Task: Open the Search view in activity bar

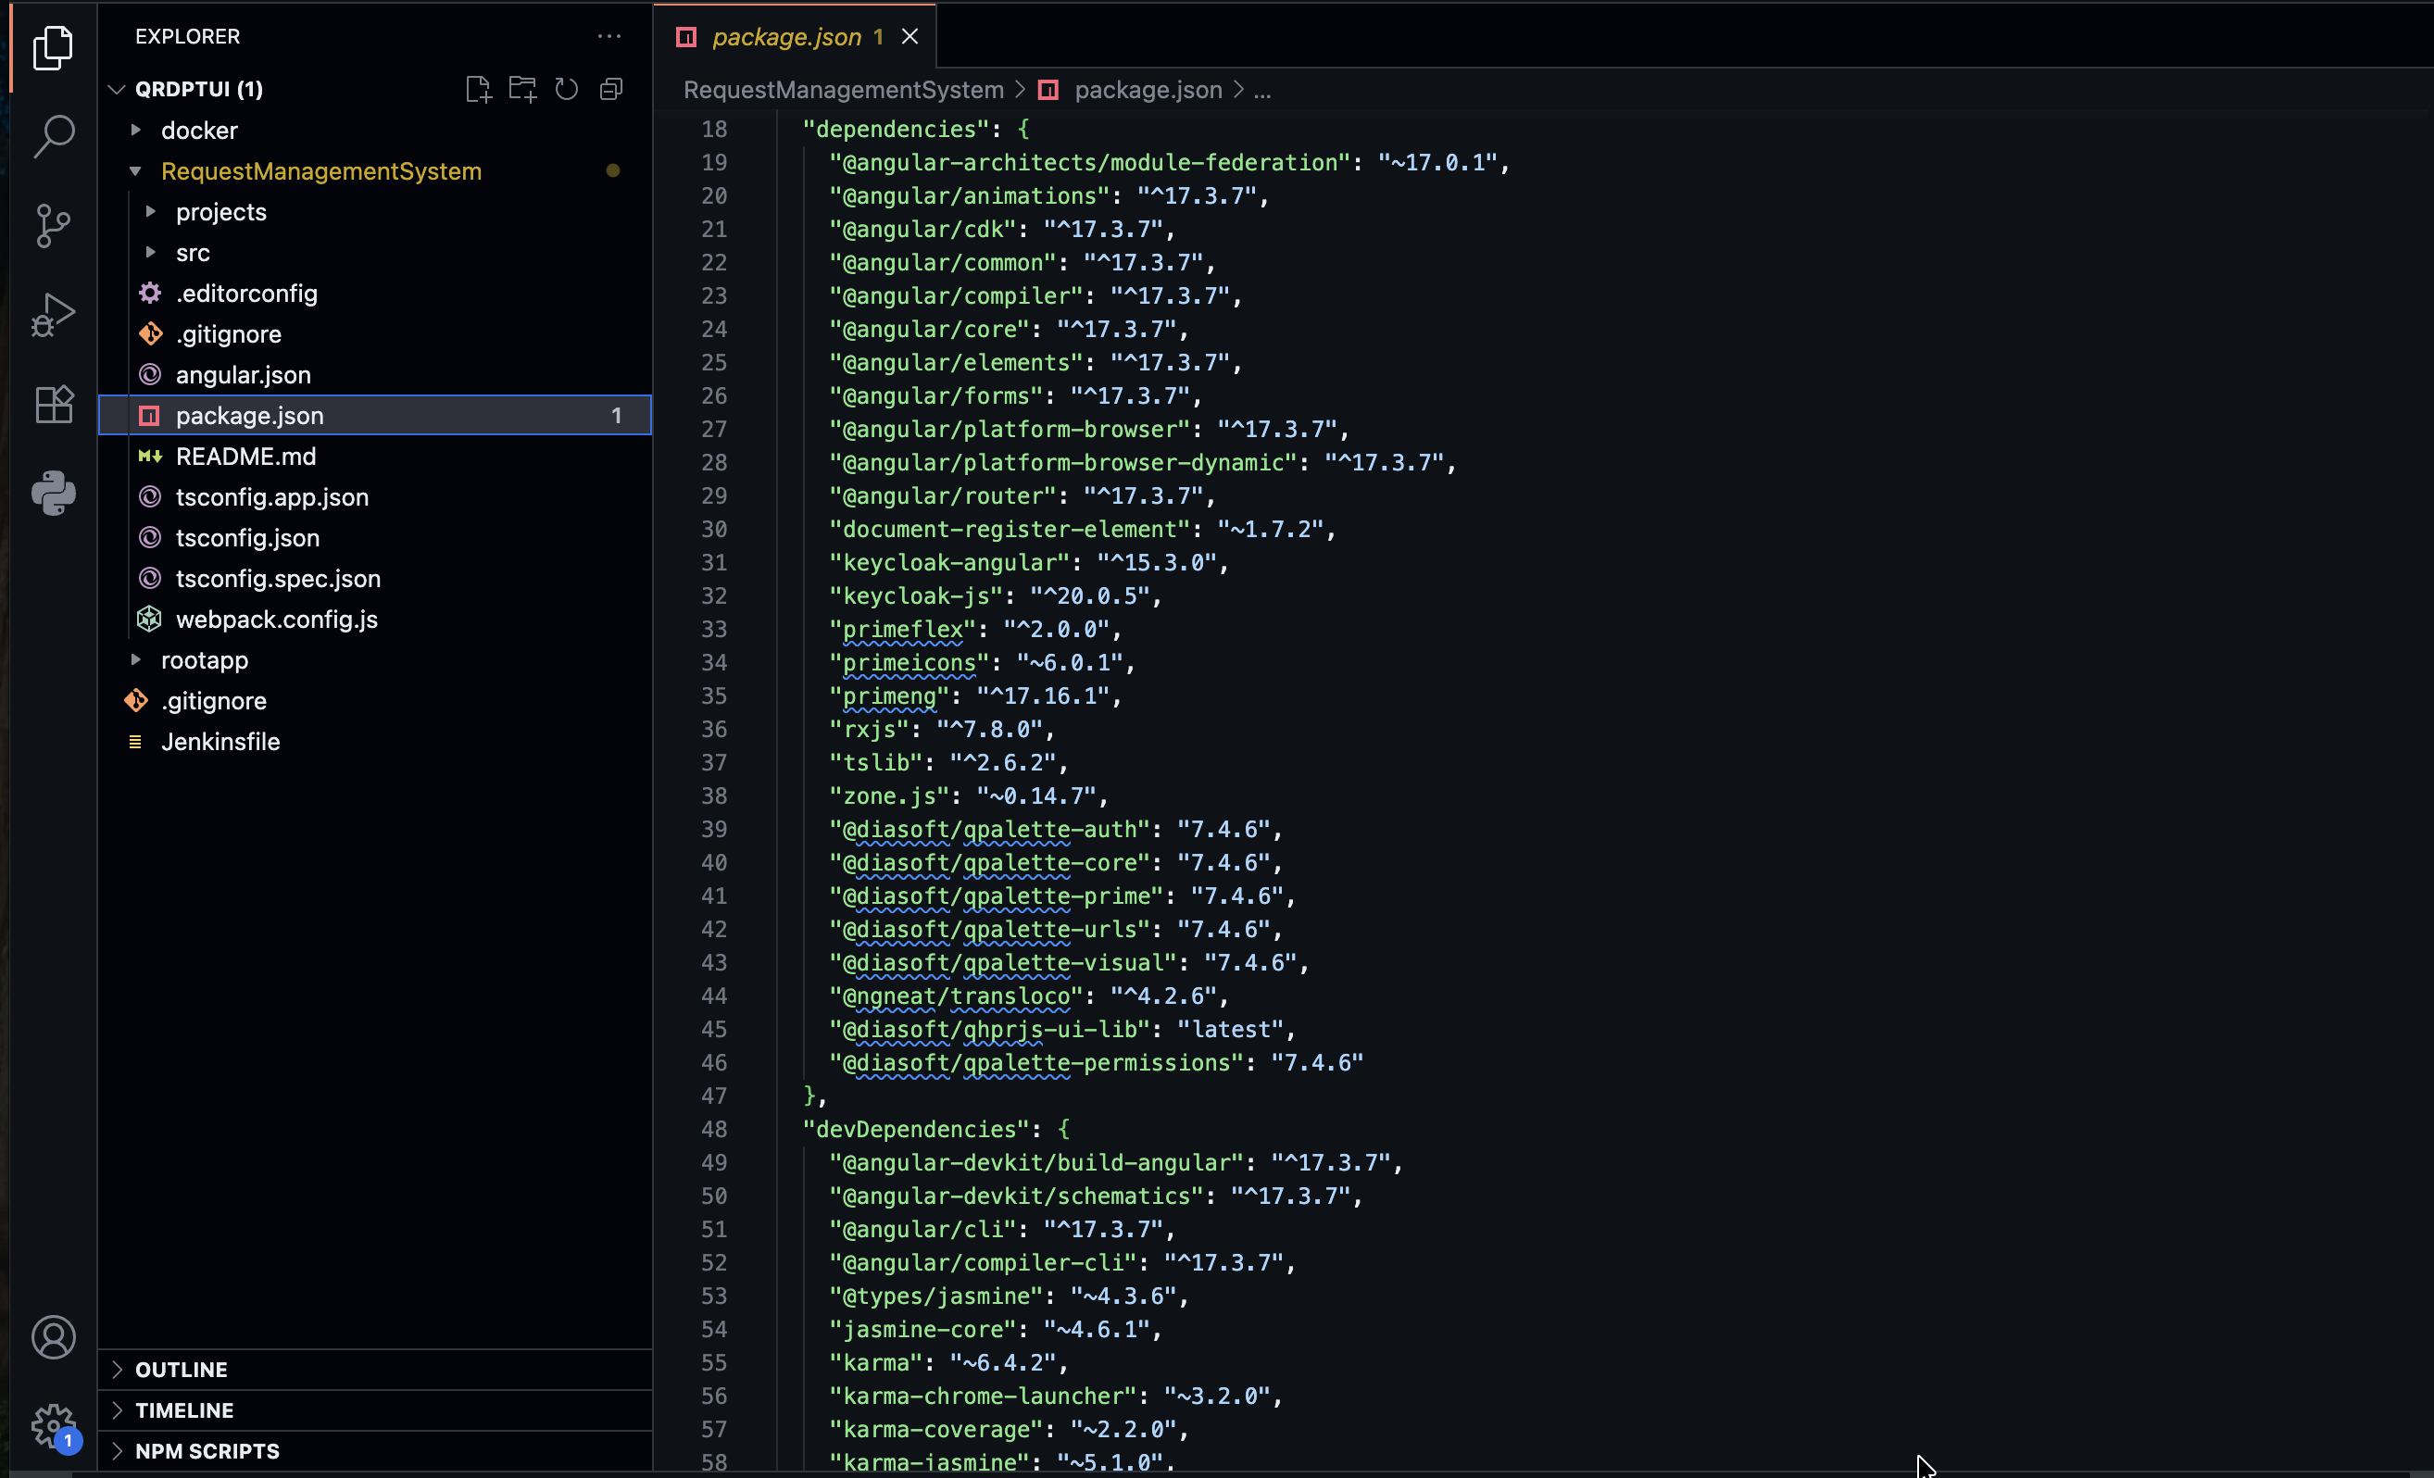Action: (54, 136)
